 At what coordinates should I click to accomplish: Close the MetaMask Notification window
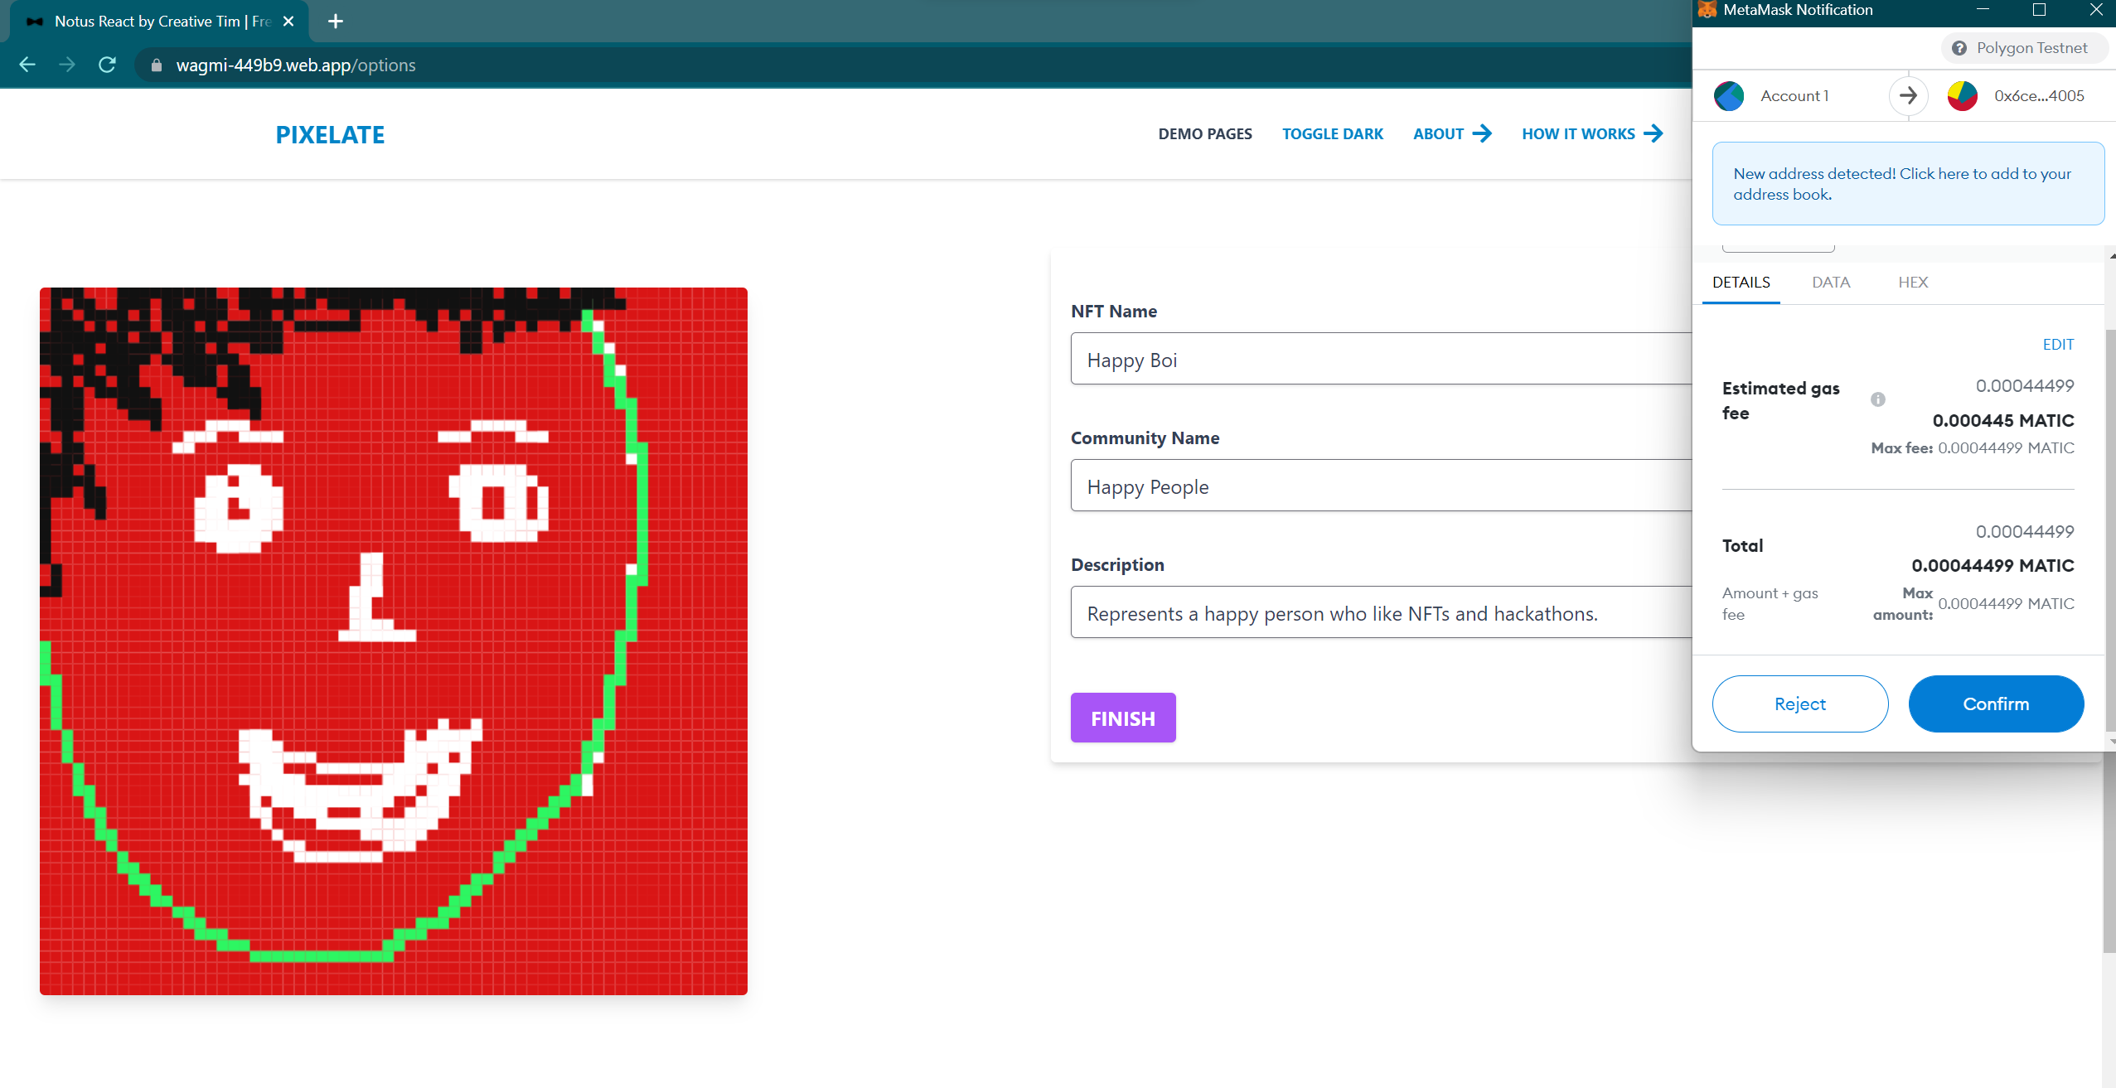[x=2095, y=10]
